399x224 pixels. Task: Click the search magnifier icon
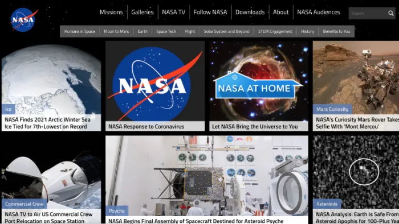click(x=390, y=13)
